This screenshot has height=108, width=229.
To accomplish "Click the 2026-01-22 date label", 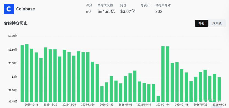I will coord(200,105).
